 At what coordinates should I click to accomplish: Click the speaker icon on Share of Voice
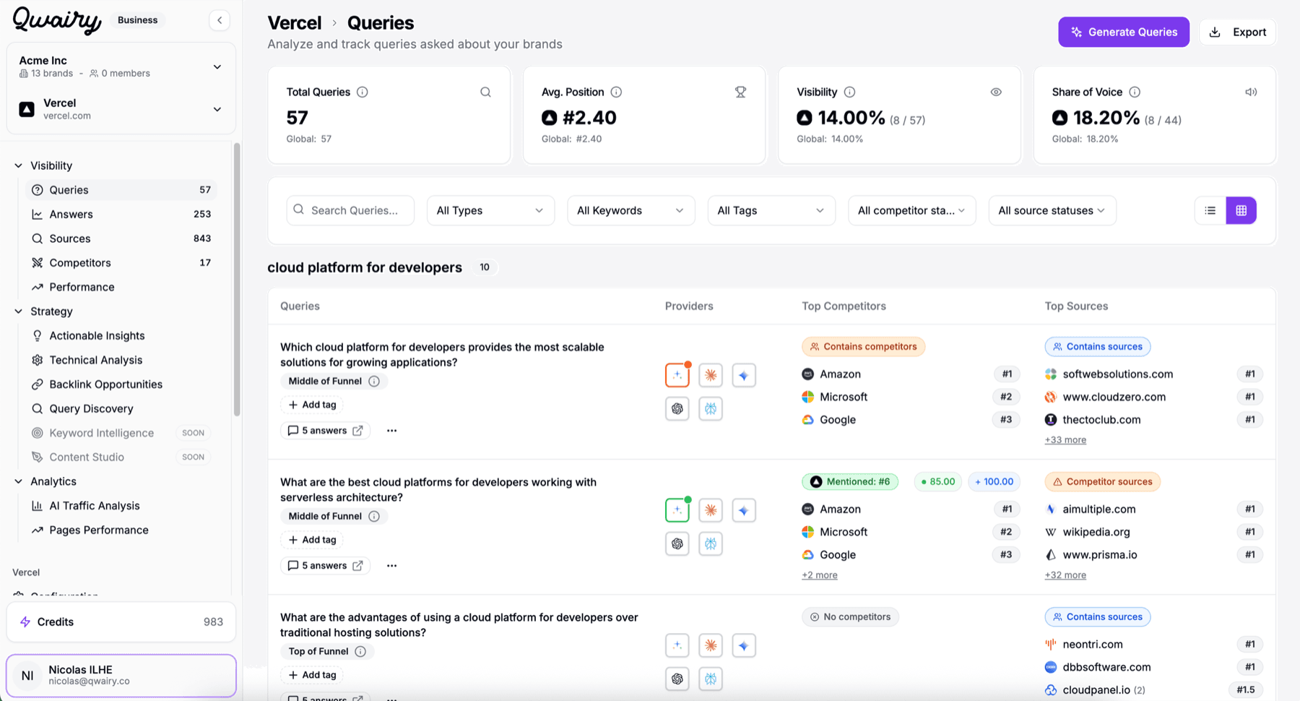tap(1251, 92)
